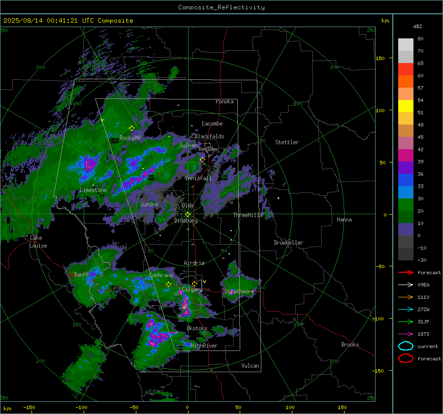443x414 pixels.
Task: Click the Vulcan town label
Action: pos(251,366)
